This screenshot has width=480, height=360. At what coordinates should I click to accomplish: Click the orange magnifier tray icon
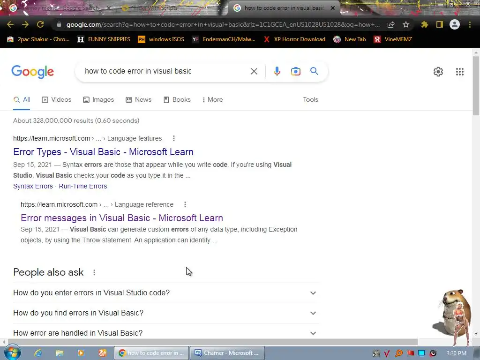[399, 353]
